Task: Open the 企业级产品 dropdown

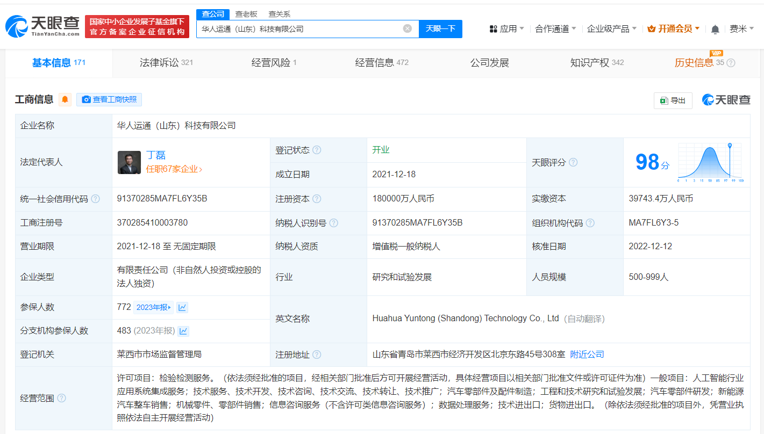Action: 608,29
